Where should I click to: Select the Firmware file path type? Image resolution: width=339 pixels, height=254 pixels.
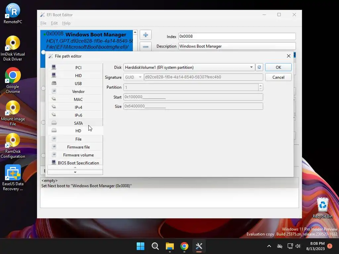[x=75, y=147]
